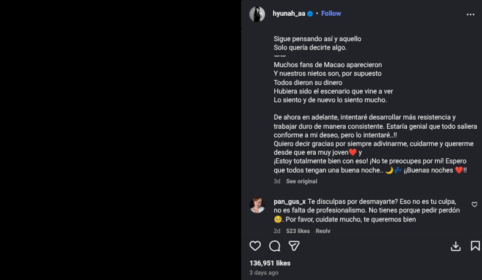Download the post using the download icon
This screenshot has height=280, width=482.
pos(456,245)
